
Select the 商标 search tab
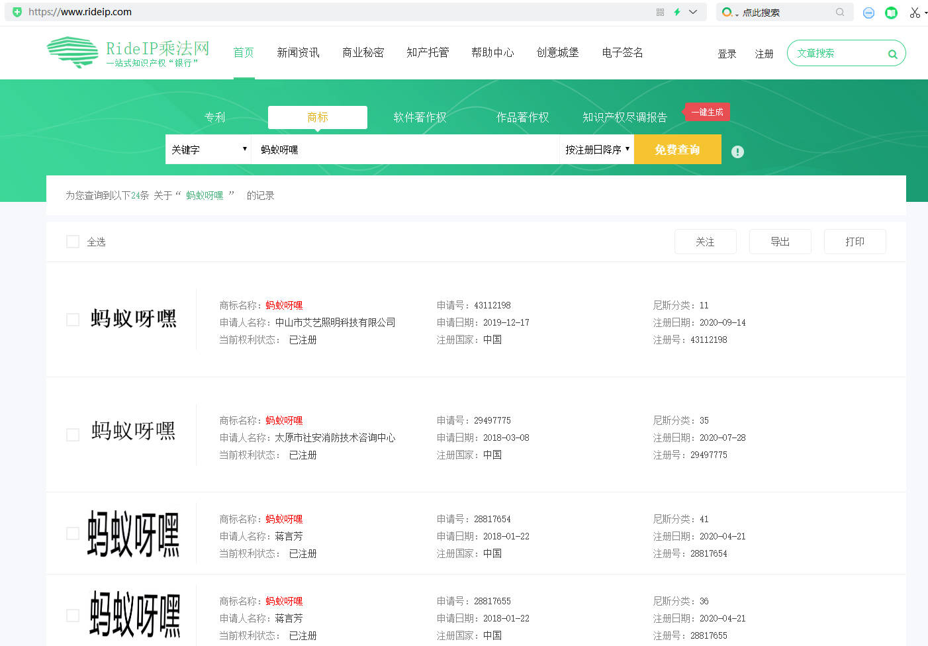(318, 117)
